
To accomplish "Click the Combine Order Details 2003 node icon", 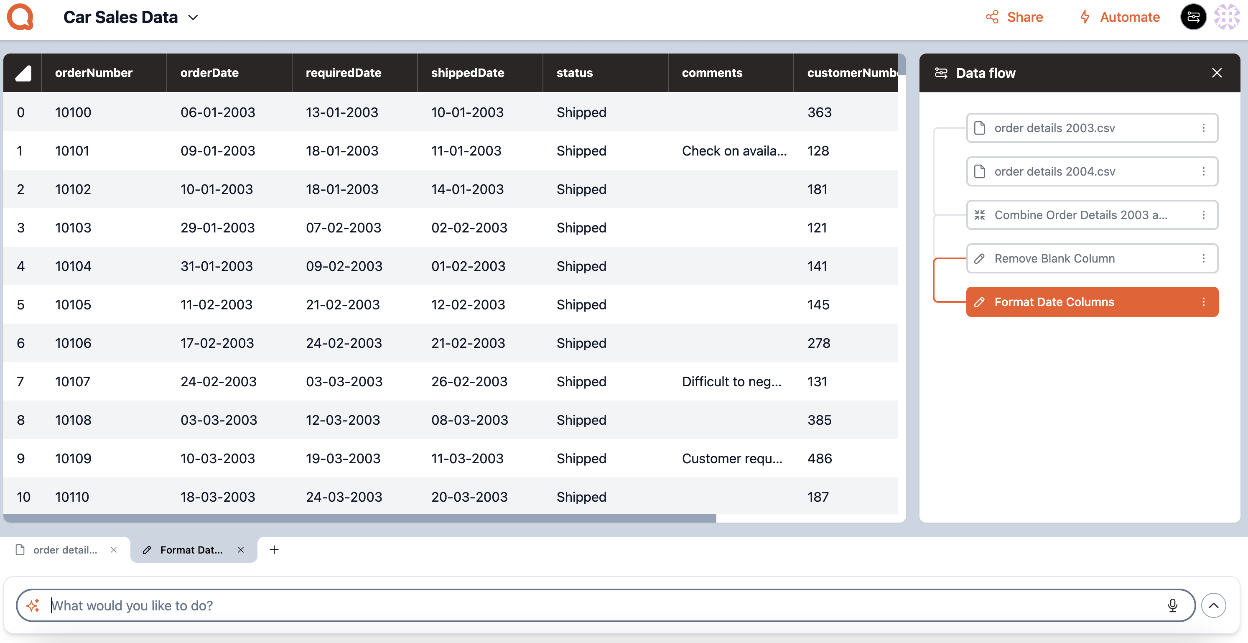I will tap(979, 214).
